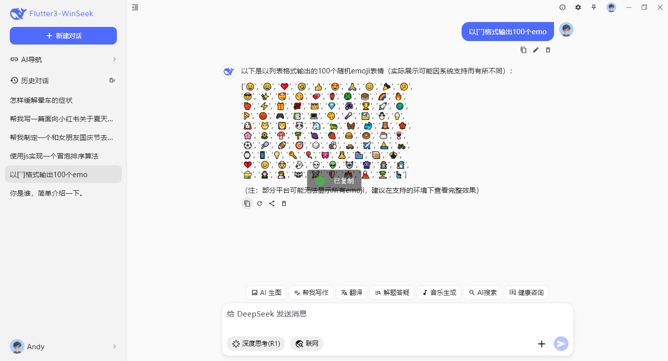This screenshot has width=668, height=361.
Task: Open the app settings gear
Action: (x=578, y=7)
